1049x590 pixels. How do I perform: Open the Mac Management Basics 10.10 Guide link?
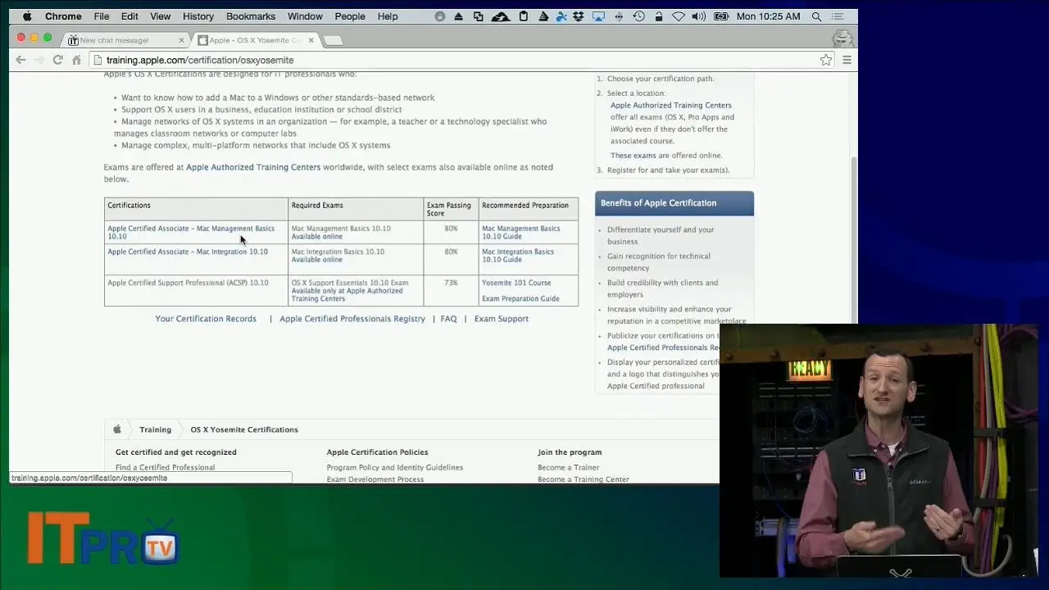(520, 233)
